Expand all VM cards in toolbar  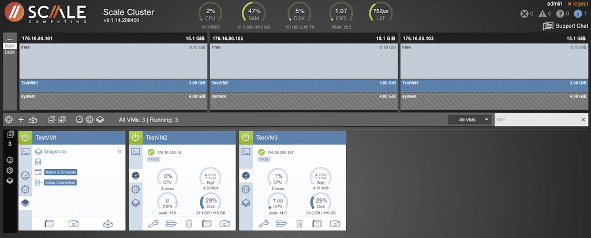62,120
